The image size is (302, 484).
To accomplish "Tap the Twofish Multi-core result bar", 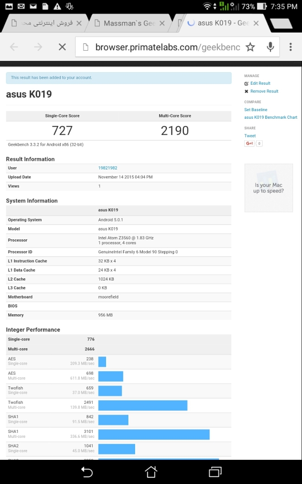I will coord(143,405).
